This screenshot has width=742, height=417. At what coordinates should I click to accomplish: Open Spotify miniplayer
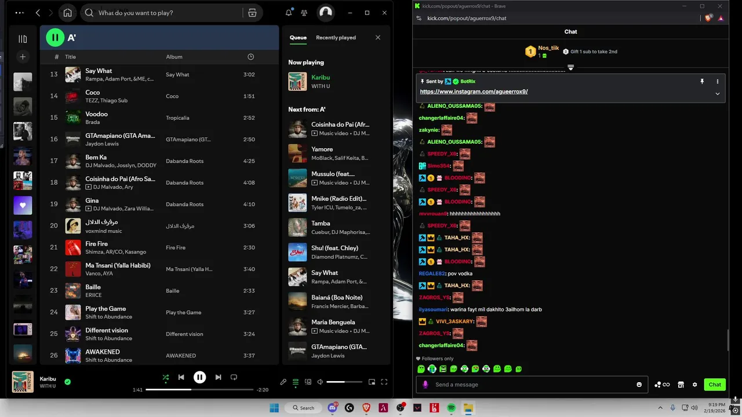pos(372,382)
